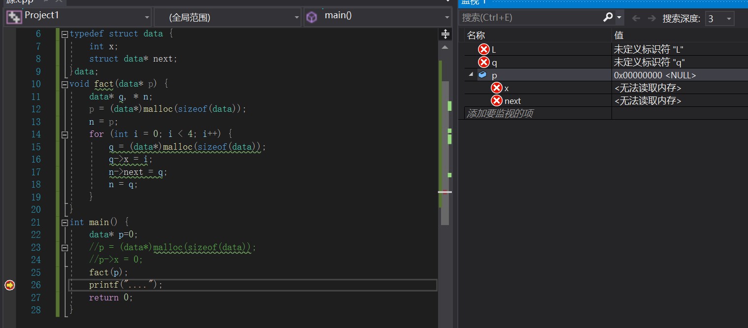Open the (全局范围) scope dropdown
The height and width of the screenshot is (328, 748).
(297, 18)
